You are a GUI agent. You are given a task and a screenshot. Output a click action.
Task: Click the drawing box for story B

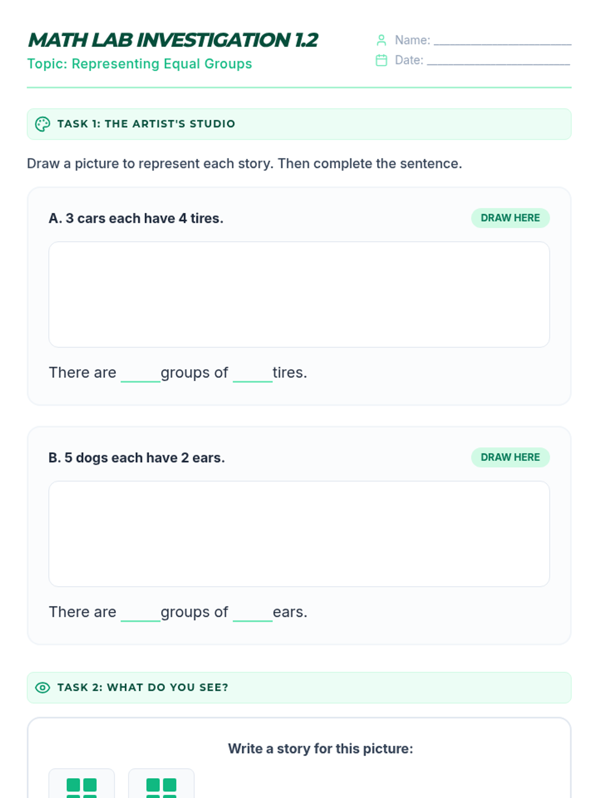299,534
